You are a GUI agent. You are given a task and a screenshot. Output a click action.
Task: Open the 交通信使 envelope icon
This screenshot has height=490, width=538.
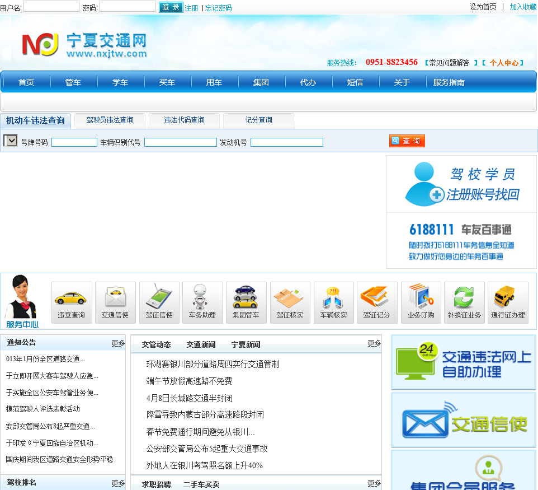click(115, 302)
